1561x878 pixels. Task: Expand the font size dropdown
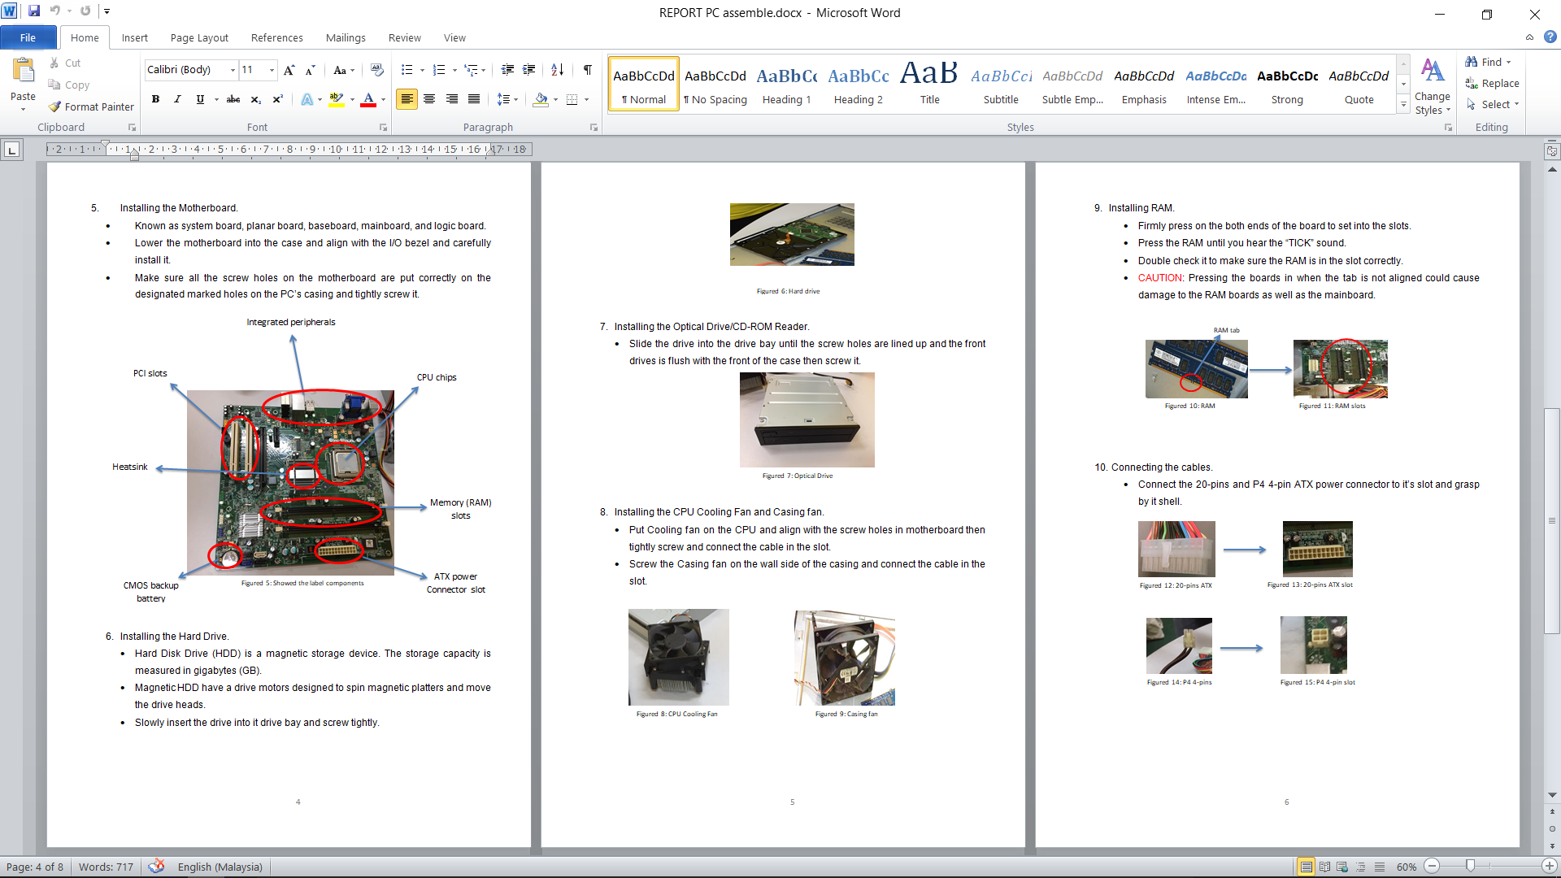[x=272, y=70]
